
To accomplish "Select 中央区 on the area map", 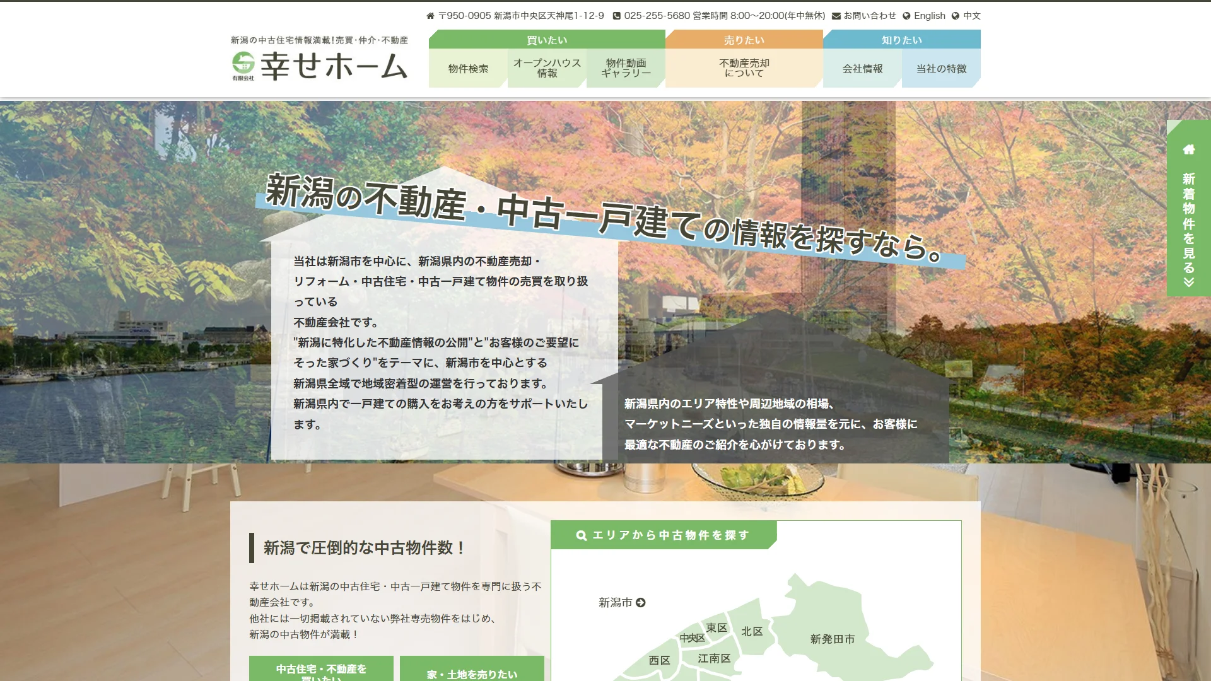I will click(692, 638).
